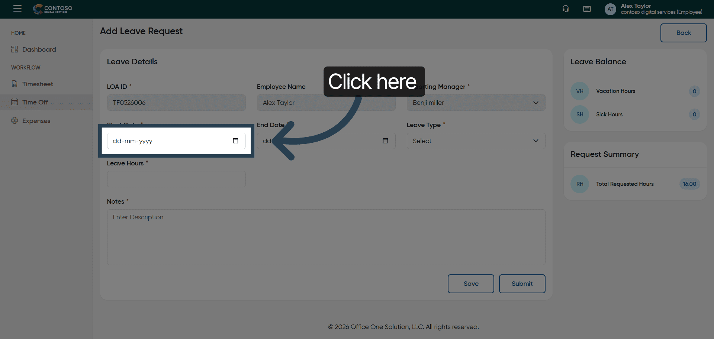714x339 pixels.
Task: Select Time Off in sidebar
Action: 35,102
